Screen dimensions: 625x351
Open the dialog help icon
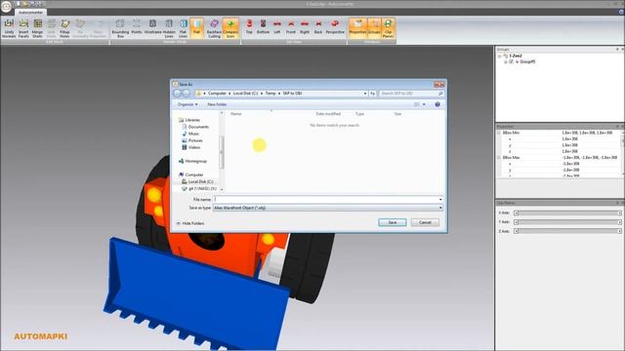pyautogui.click(x=437, y=104)
